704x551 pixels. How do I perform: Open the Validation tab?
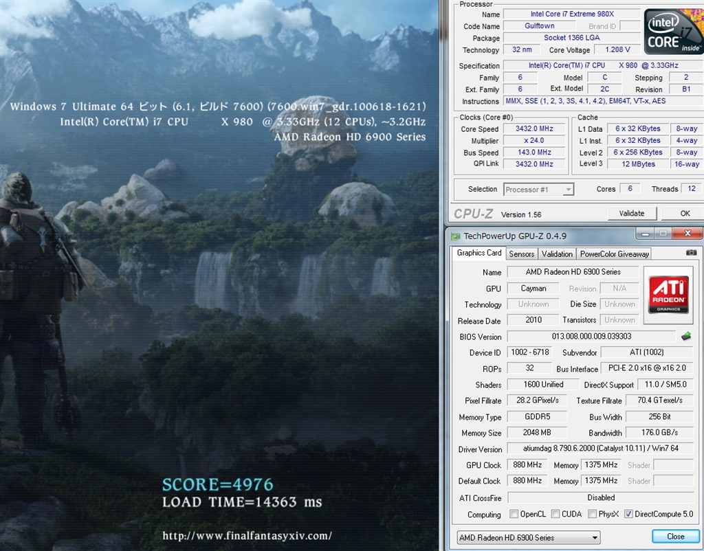pyautogui.click(x=557, y=254)
